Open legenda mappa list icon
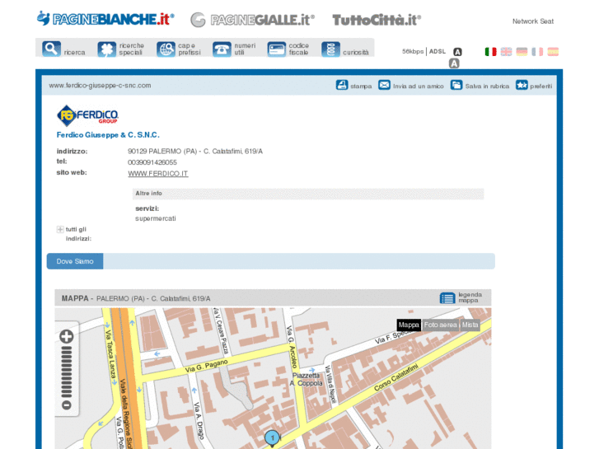599x449 pixels. [x=447, y=297]
